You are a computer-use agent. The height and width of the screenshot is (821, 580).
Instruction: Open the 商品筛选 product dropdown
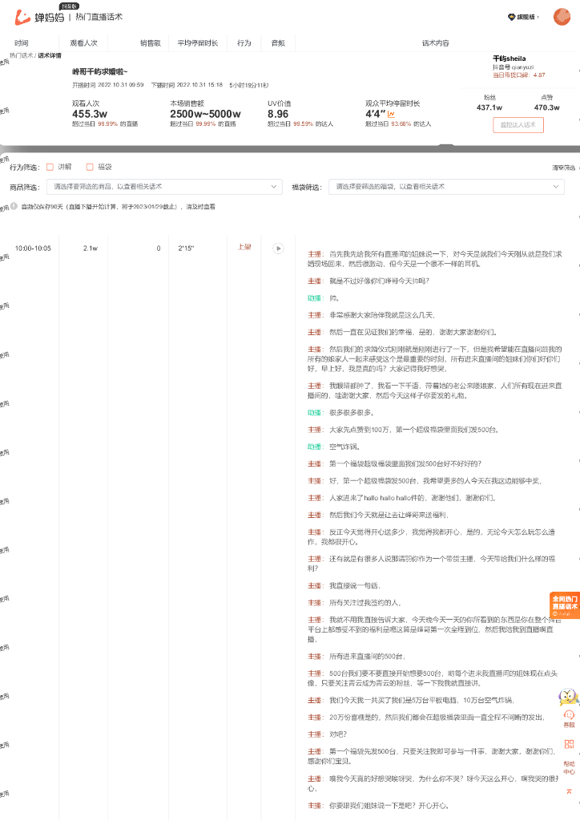point(164,187)
